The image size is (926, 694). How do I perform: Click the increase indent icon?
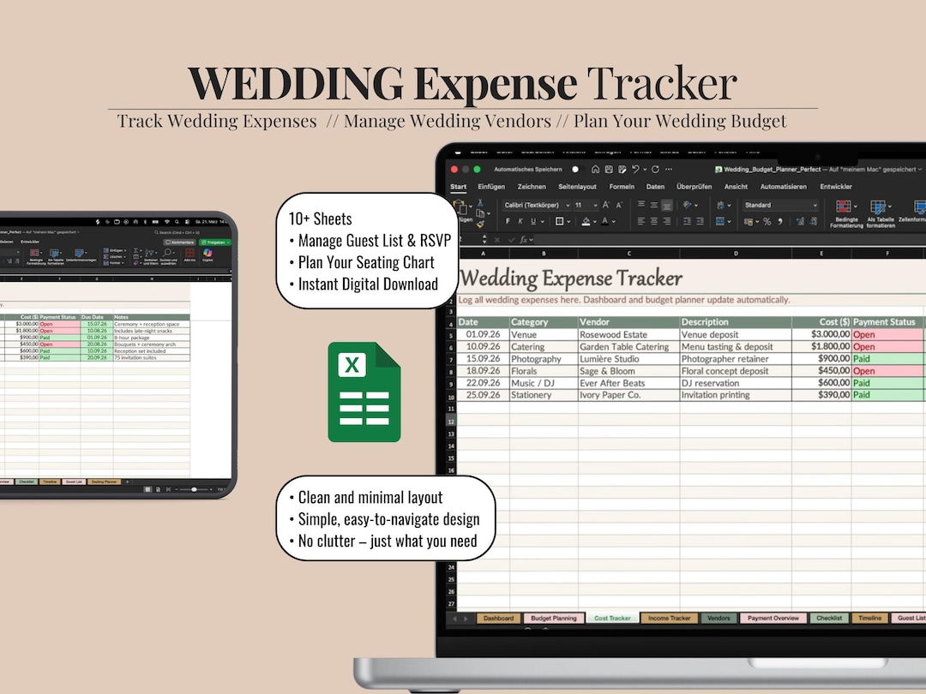700,221
